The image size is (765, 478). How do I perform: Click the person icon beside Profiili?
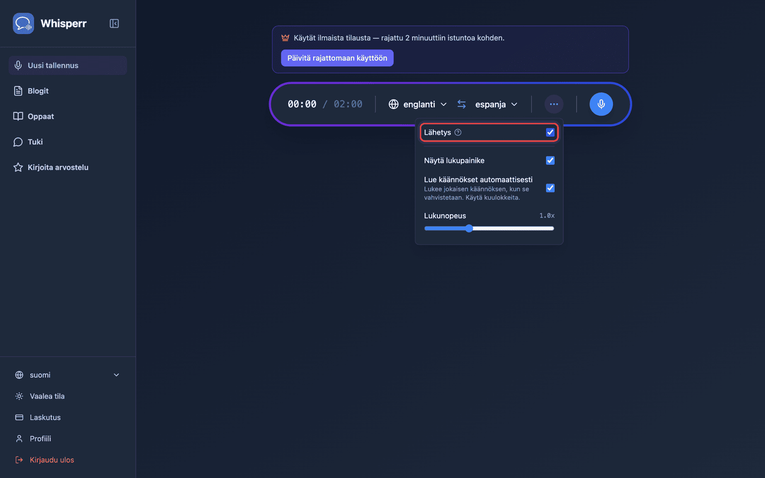(x=19, y=439)
